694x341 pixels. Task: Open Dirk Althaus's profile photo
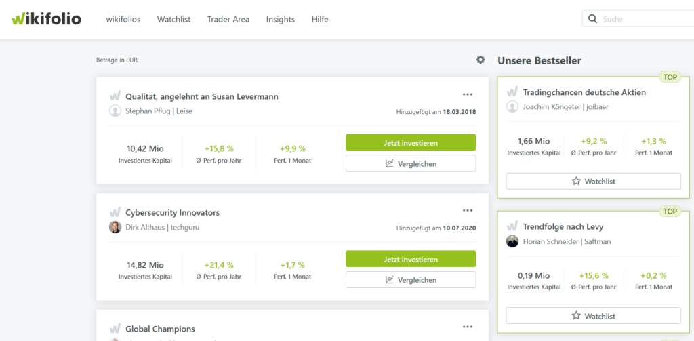pos(115,227)
